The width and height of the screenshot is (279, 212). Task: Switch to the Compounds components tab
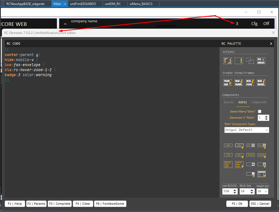[259, 102]
